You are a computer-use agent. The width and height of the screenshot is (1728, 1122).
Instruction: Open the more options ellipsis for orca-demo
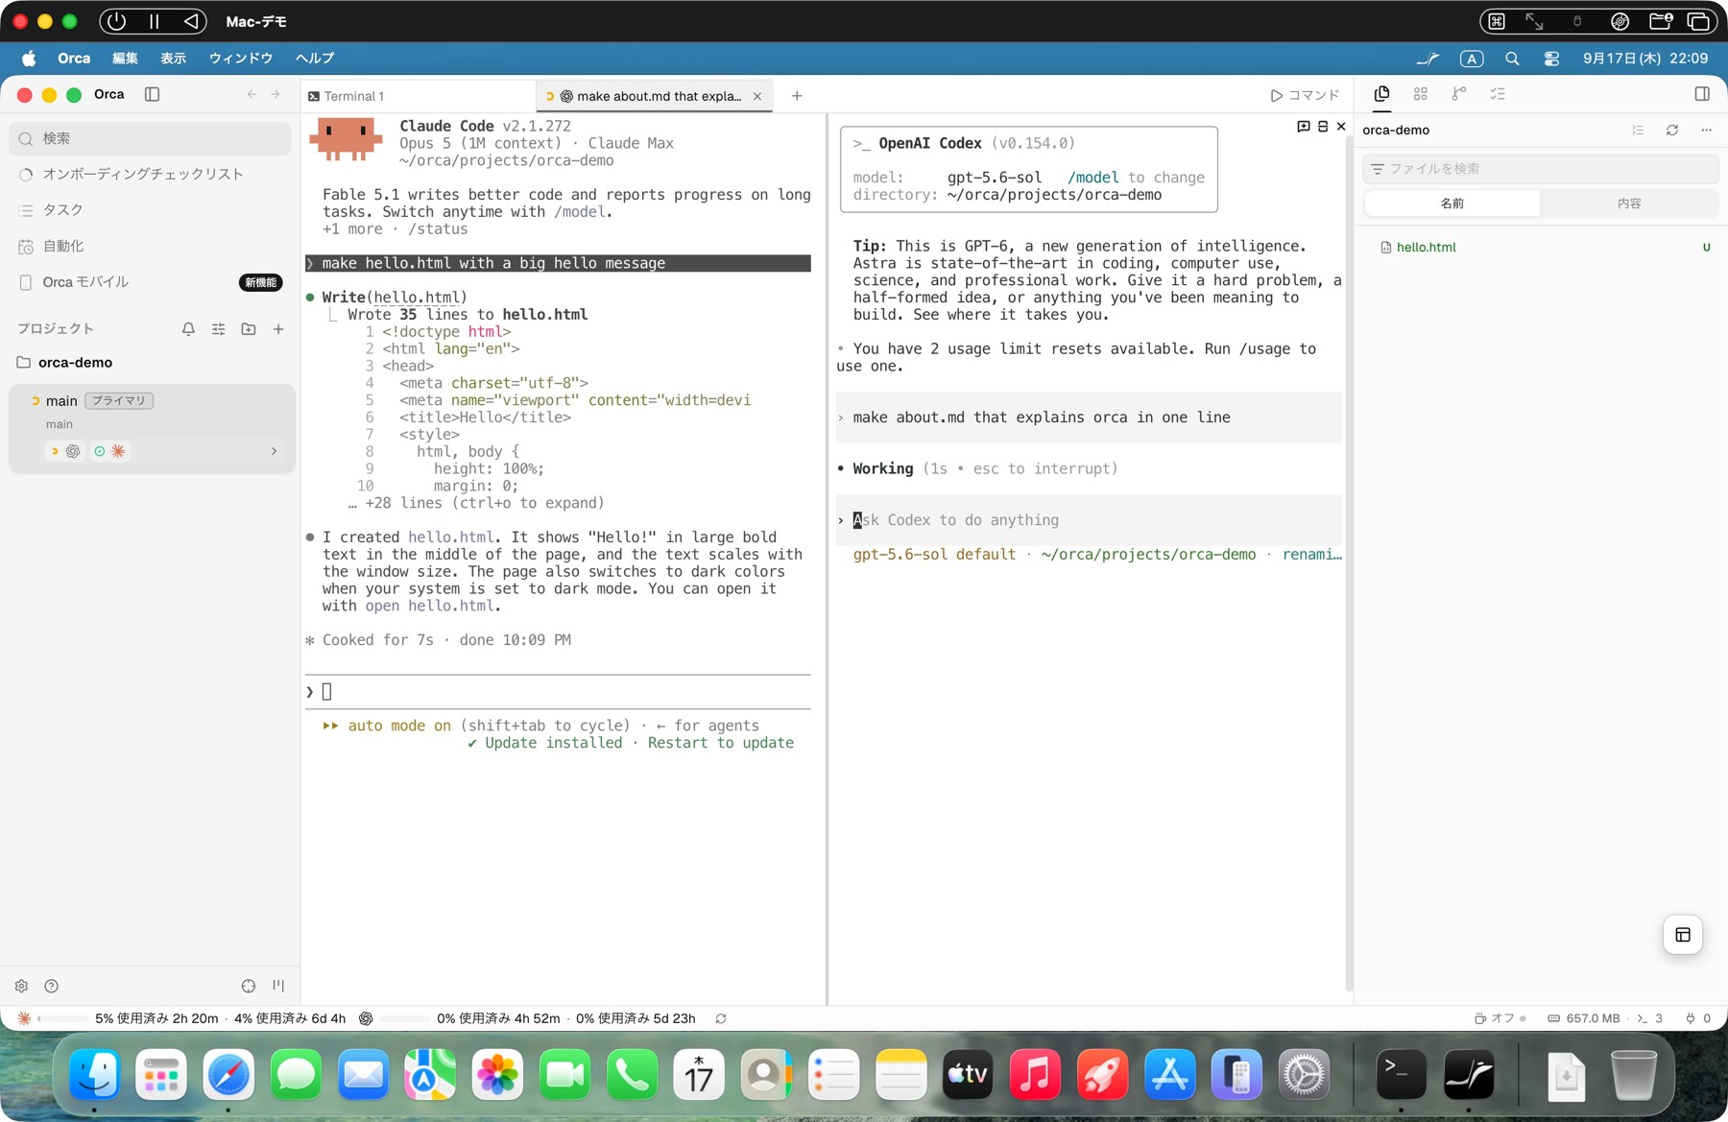tap(1706, 130)
